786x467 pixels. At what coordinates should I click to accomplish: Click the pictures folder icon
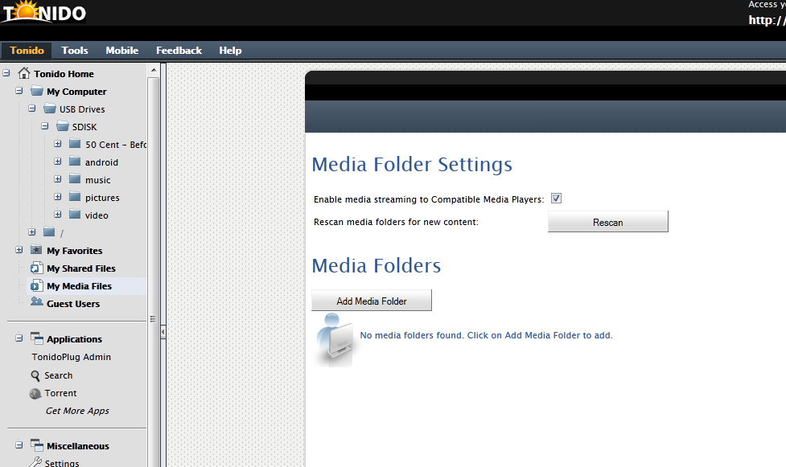pos(75,196)
